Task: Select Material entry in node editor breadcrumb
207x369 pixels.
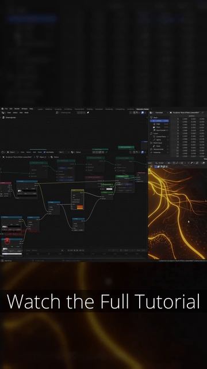Action: [x=55, y=157]
